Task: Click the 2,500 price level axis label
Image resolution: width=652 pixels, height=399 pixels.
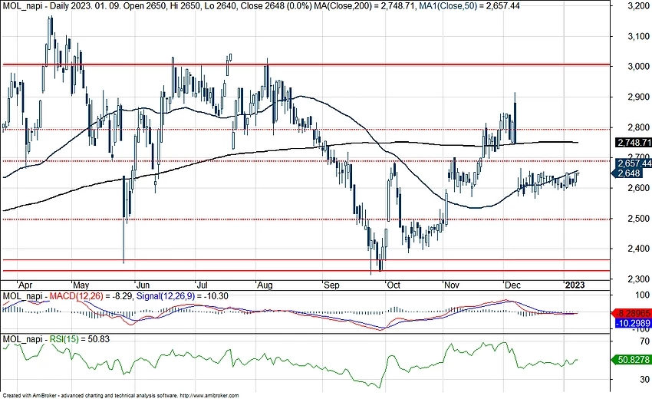Action: (x=633, y=219)
